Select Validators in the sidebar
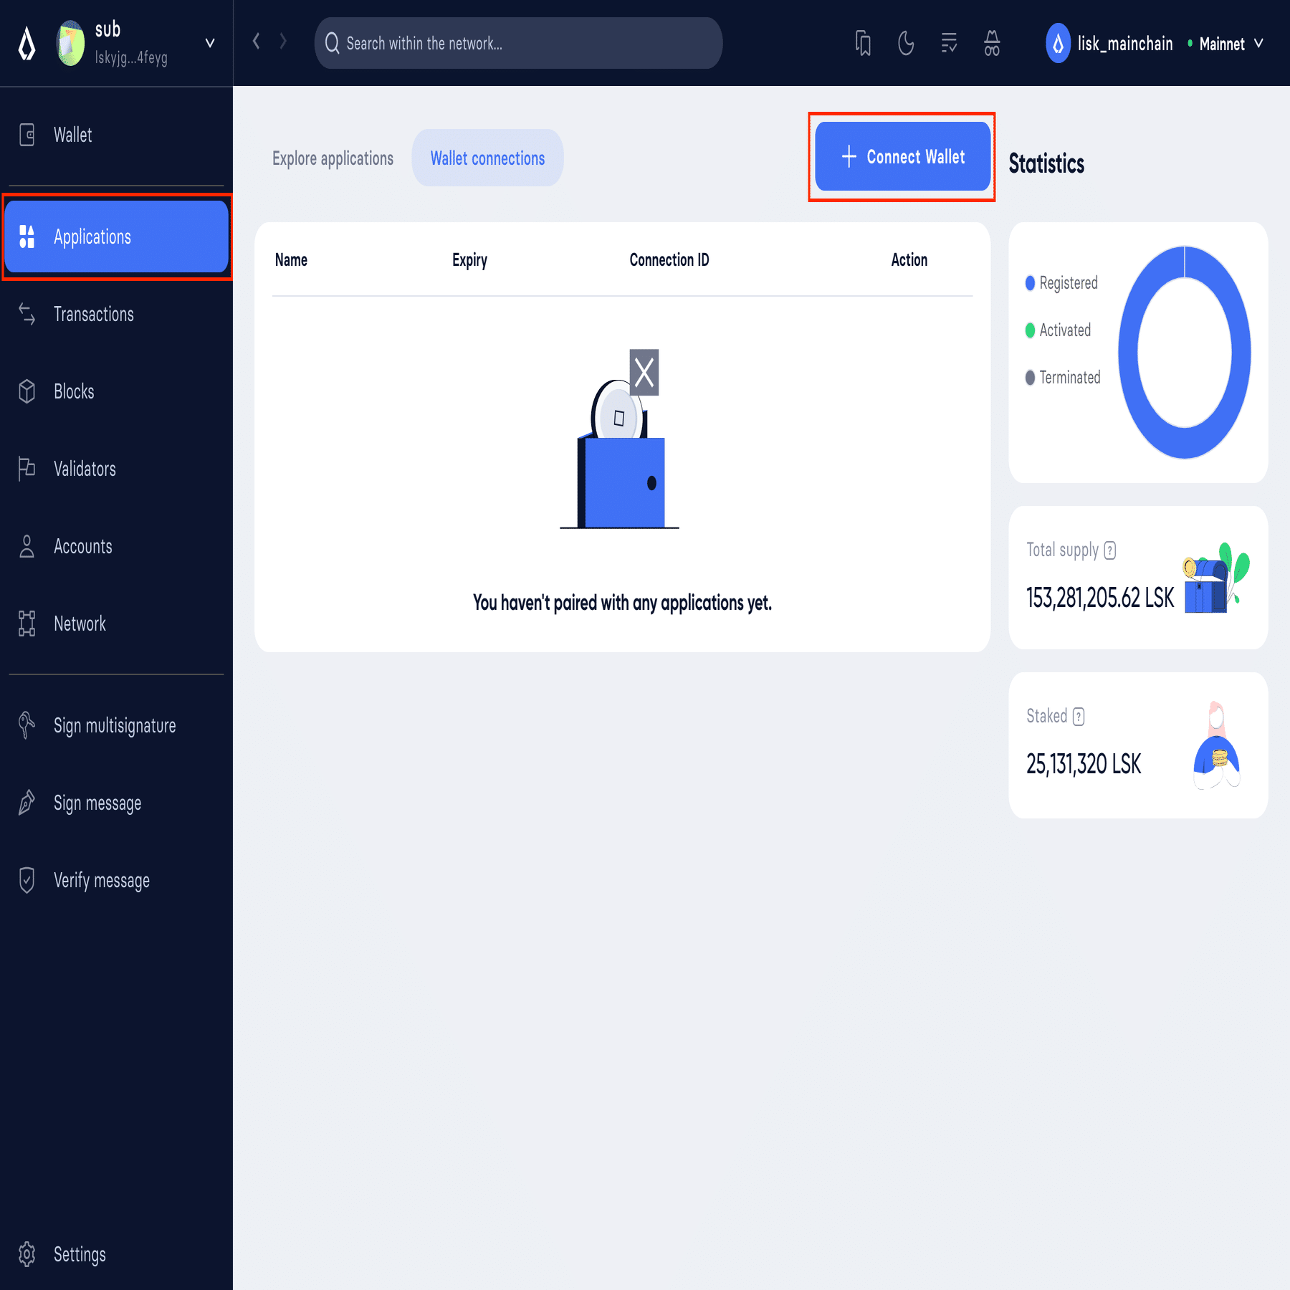 click(85, 469)
